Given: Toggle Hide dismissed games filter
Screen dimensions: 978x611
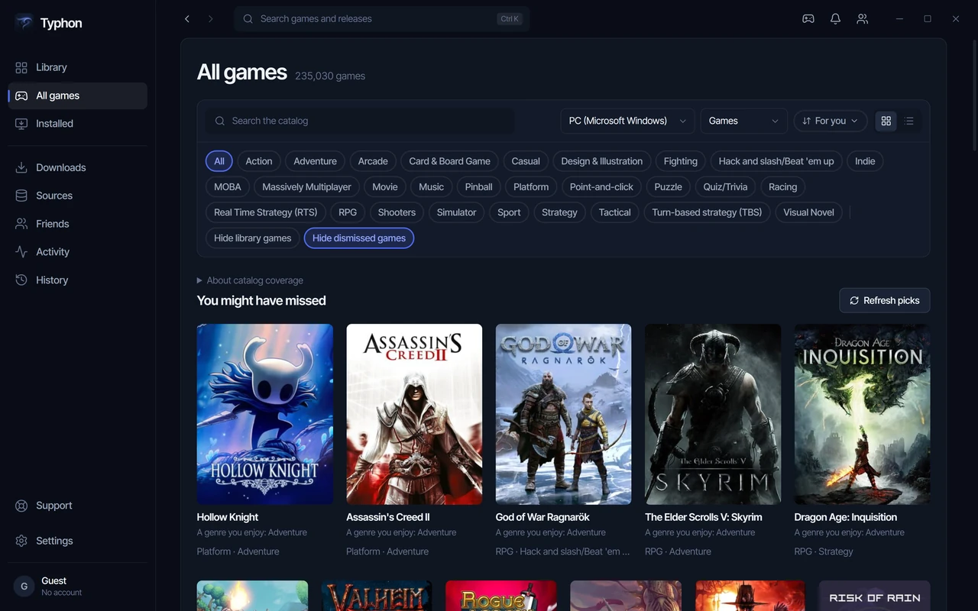Looking at the screenshot, I should (x=359, y=238).
